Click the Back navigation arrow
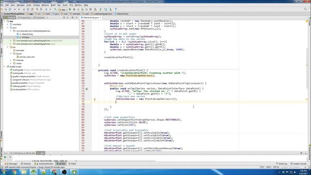 (46, 9)
